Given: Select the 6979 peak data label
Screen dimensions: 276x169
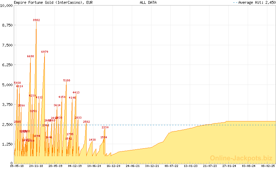Looking at the screenshot, I should 45,52.
